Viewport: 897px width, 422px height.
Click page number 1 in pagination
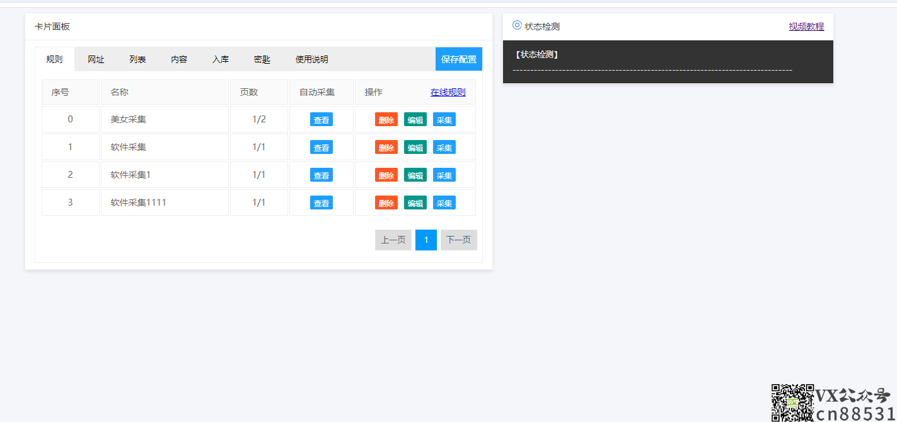(425, 240)
